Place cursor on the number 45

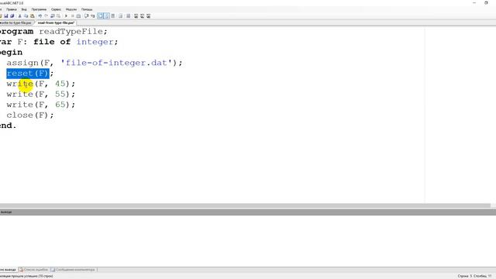coord(60,84)
